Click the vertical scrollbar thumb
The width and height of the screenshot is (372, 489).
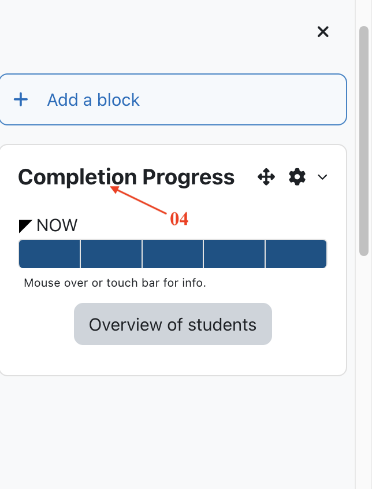(364, 141)
